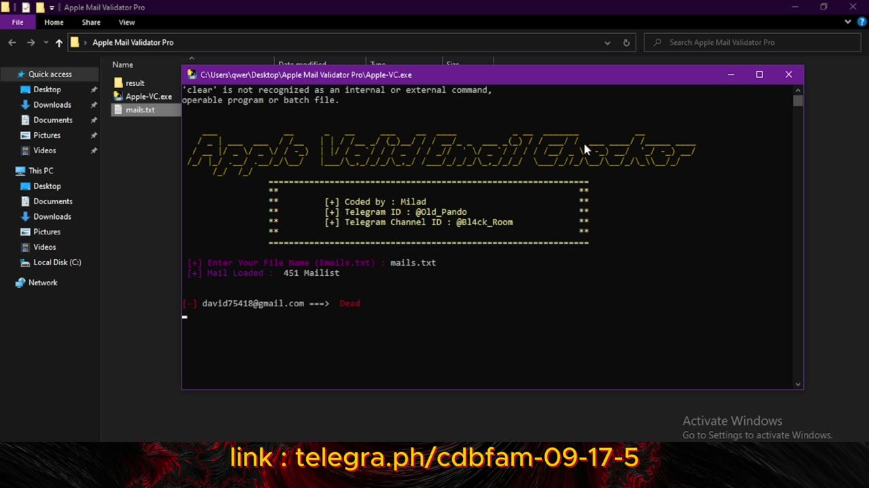This screenshot has height=488, width=869.
Task: Open Downloads under Quick access
Action: 52,105
